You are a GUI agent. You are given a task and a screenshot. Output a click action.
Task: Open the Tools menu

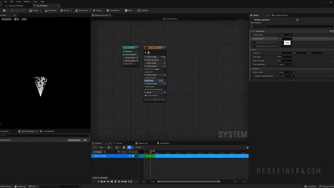[x=35, y=2]
